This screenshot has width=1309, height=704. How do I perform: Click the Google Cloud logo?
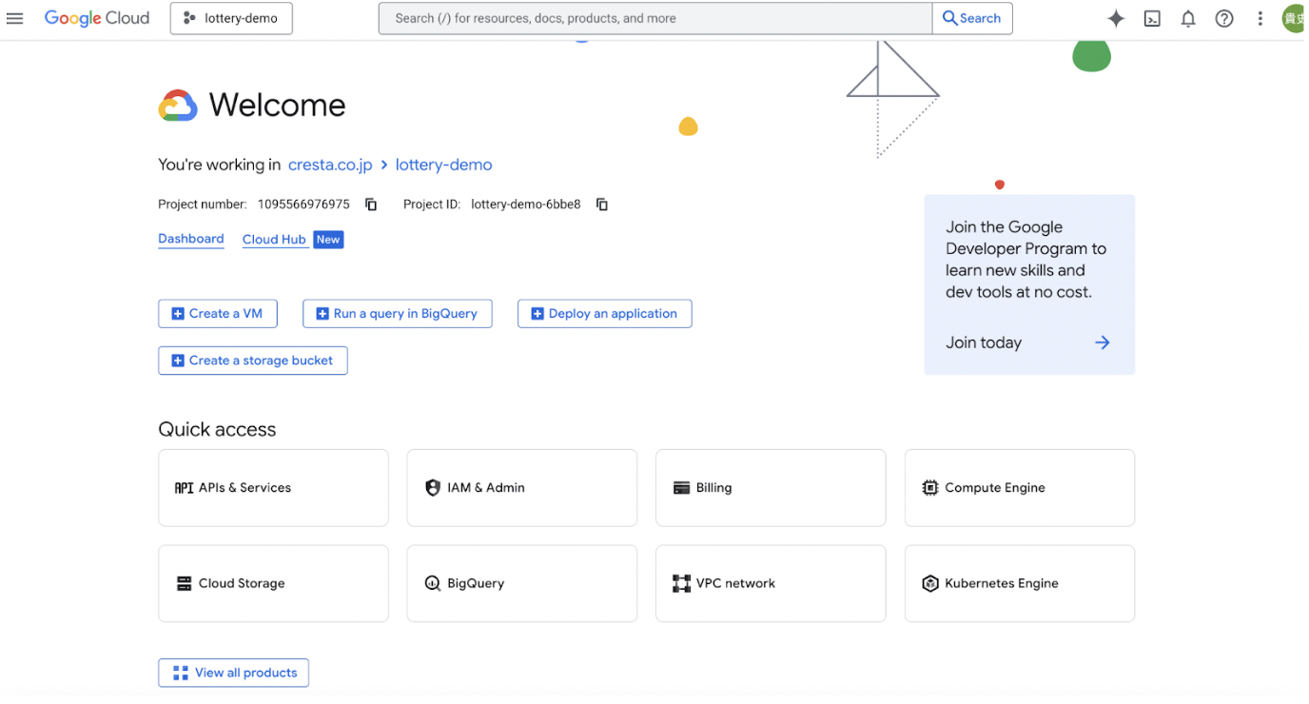(x=97, y=18)
